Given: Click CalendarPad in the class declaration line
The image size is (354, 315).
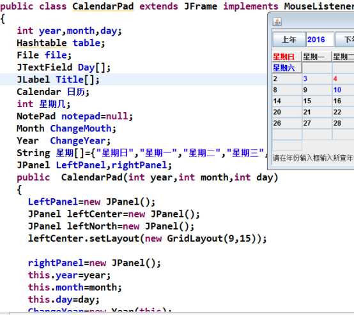Looking at the screenshot, I should coord(103,6).
